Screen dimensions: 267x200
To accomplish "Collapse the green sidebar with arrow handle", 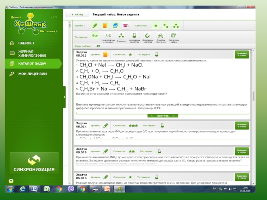I will (64, 97).
